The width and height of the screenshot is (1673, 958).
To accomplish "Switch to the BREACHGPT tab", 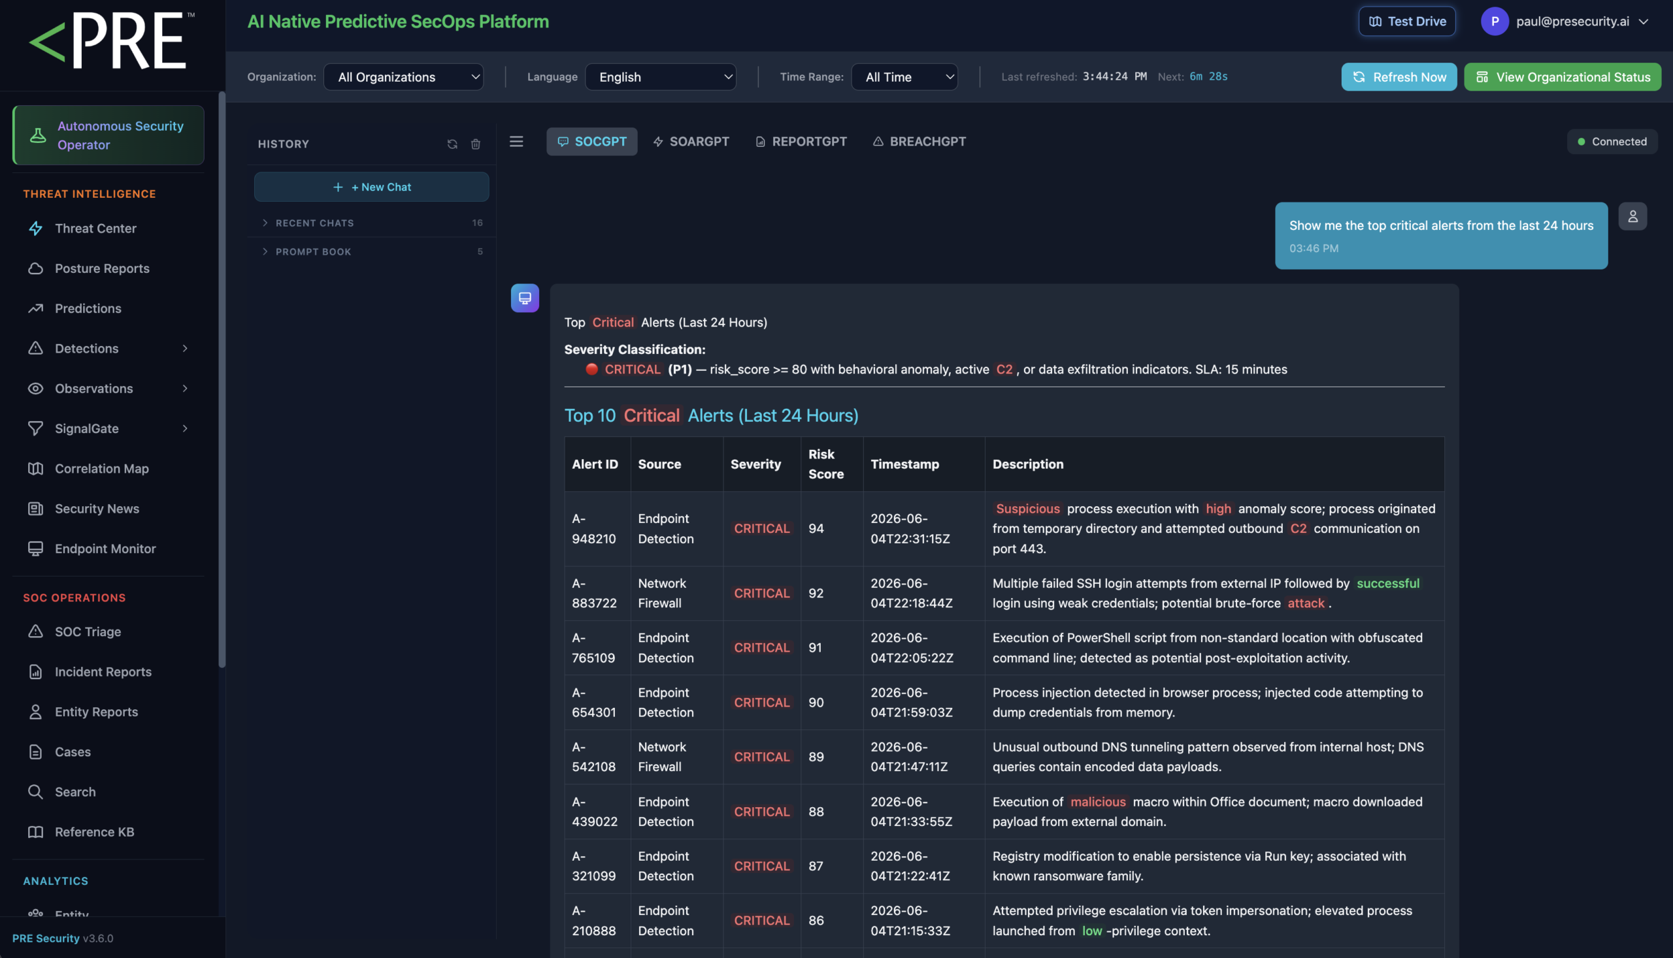I will 919,142.
